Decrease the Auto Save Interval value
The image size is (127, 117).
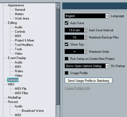[85, 31]
